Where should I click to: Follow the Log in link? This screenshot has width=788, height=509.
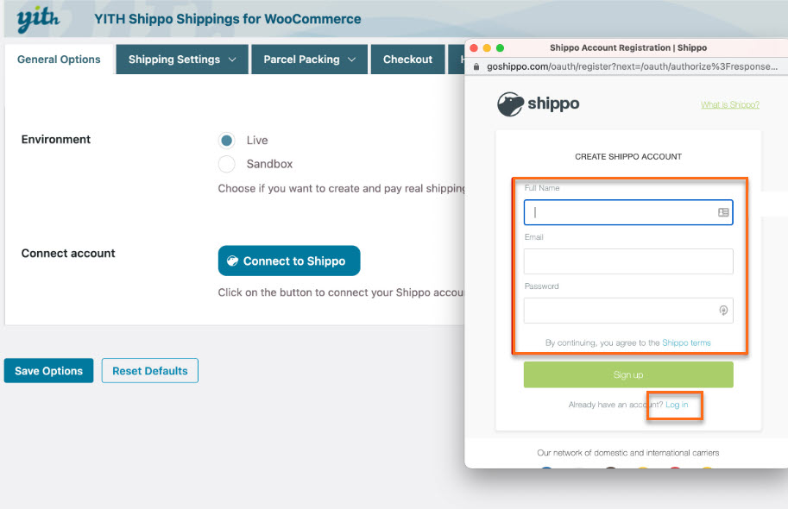[677, 405]
